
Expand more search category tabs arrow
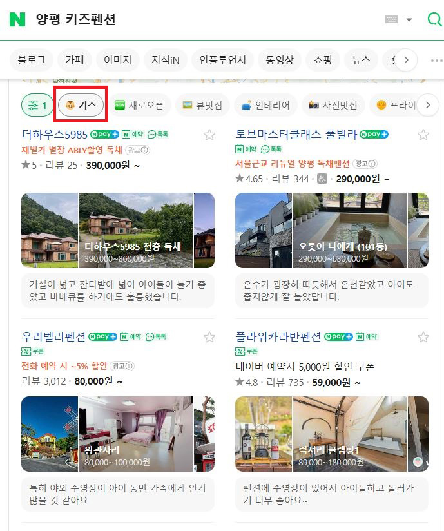coord(406,61)
